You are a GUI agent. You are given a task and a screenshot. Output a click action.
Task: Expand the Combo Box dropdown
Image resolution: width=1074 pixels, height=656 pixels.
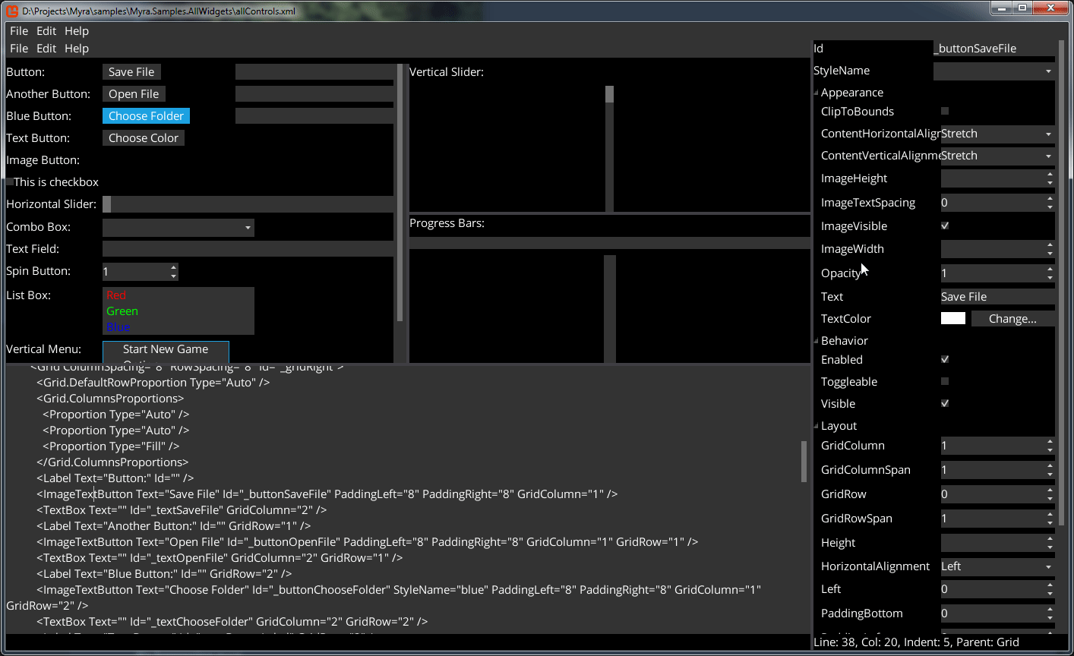248,228
